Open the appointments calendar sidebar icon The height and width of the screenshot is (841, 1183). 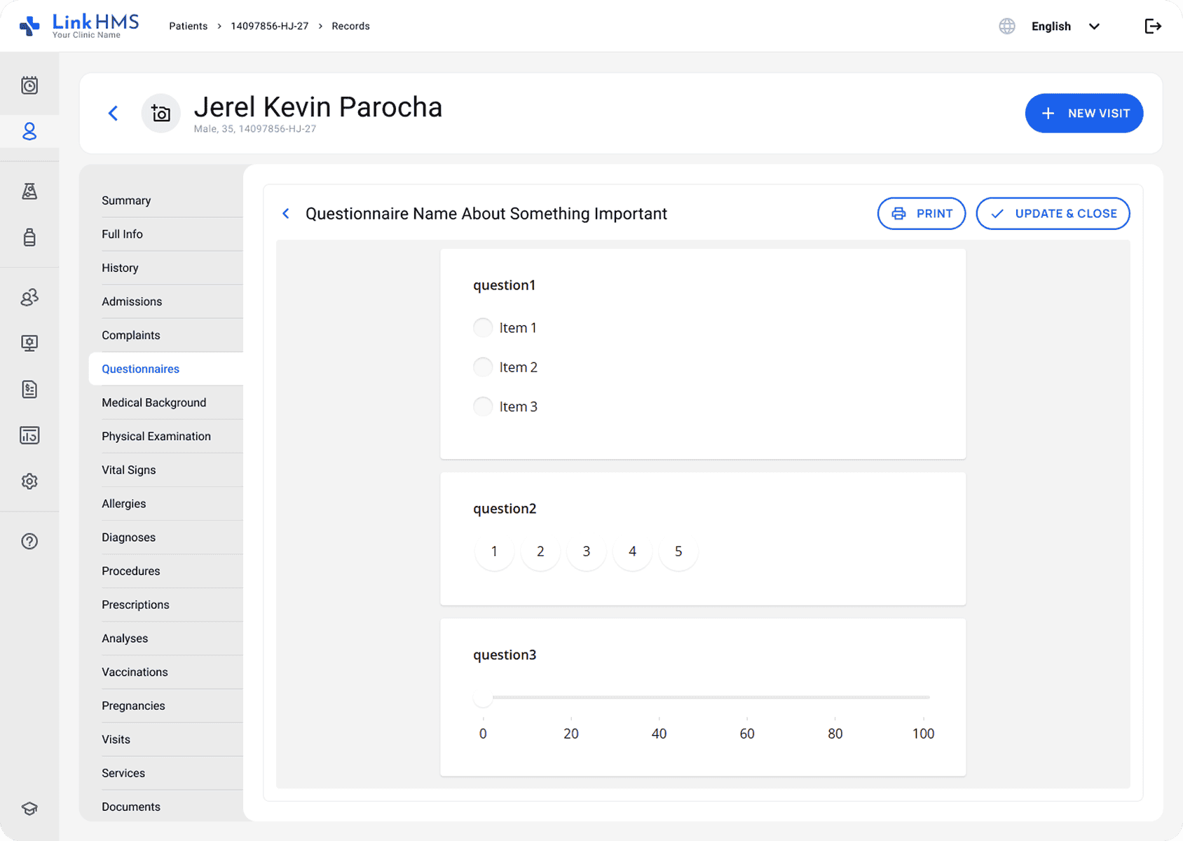29,86
